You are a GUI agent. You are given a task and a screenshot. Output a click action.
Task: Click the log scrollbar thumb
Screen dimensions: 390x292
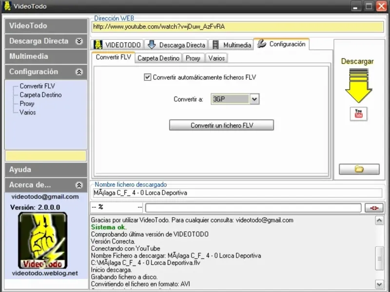[379, 258]
